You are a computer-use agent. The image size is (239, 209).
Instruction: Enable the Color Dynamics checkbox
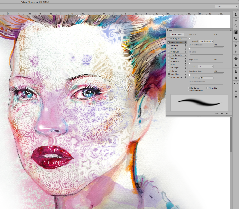tap(169, 55)
